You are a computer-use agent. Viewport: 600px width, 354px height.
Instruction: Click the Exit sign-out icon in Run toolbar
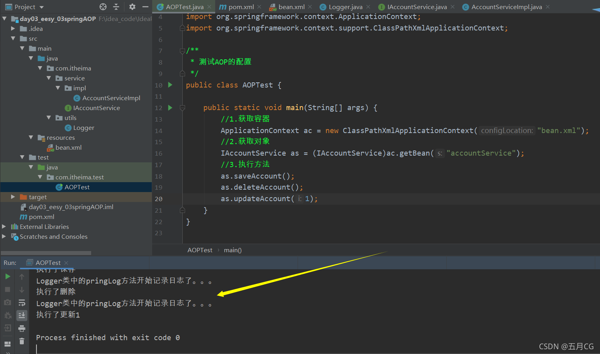[x=8, y=328]
